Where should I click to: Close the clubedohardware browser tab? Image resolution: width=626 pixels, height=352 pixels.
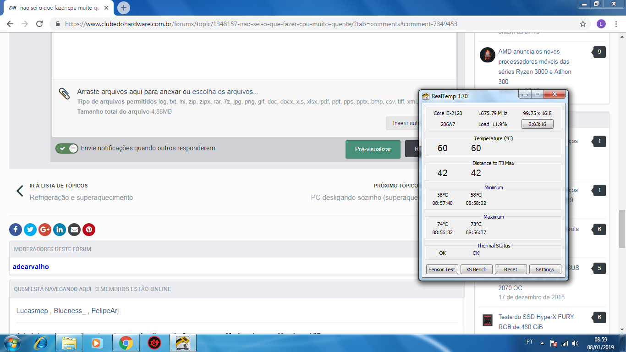tap(106, 8)
